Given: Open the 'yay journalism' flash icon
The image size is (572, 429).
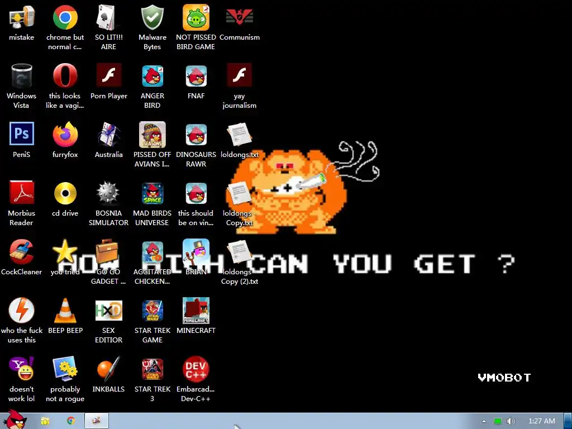Looking at the screenshot, I should [239, 75].
